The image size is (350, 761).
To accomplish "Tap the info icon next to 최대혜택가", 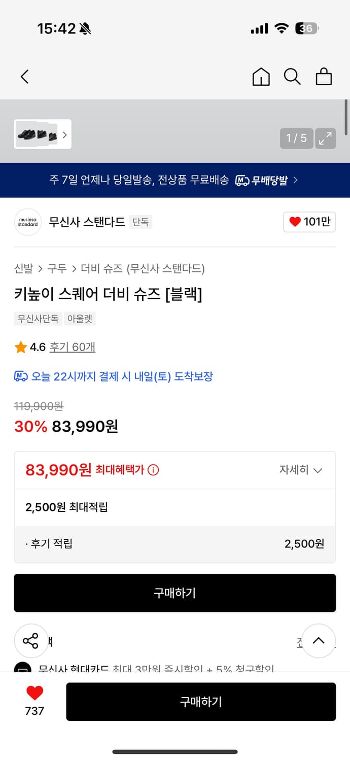I will (x=154, y=470).
